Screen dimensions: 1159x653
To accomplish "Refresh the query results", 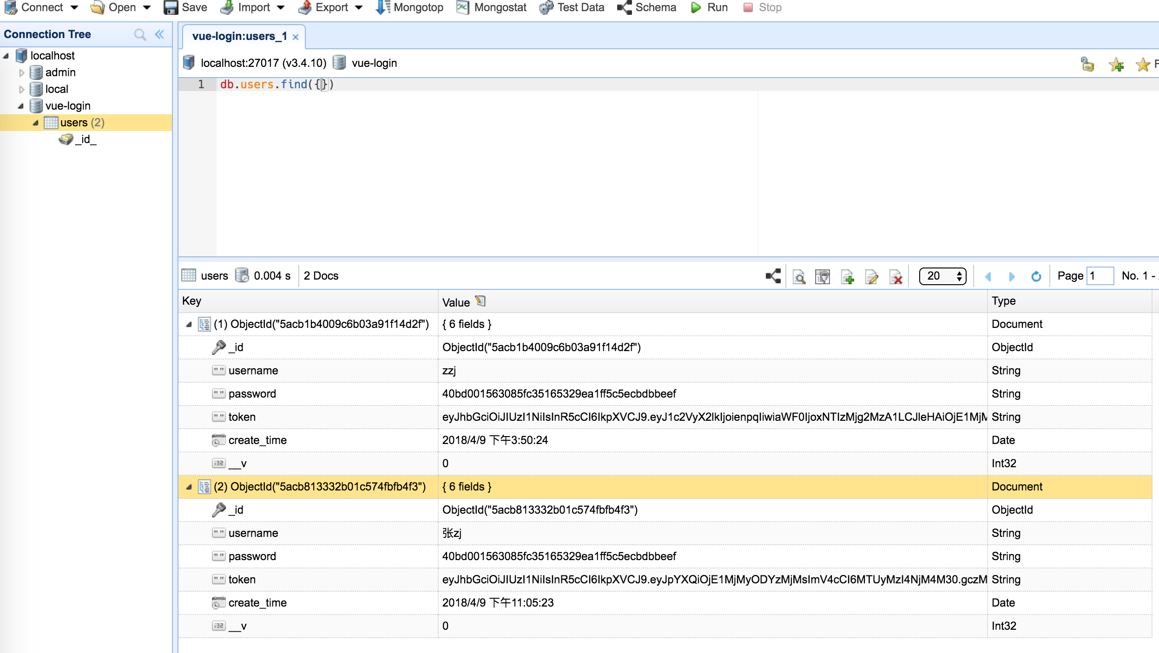I will click(1036, 276).
